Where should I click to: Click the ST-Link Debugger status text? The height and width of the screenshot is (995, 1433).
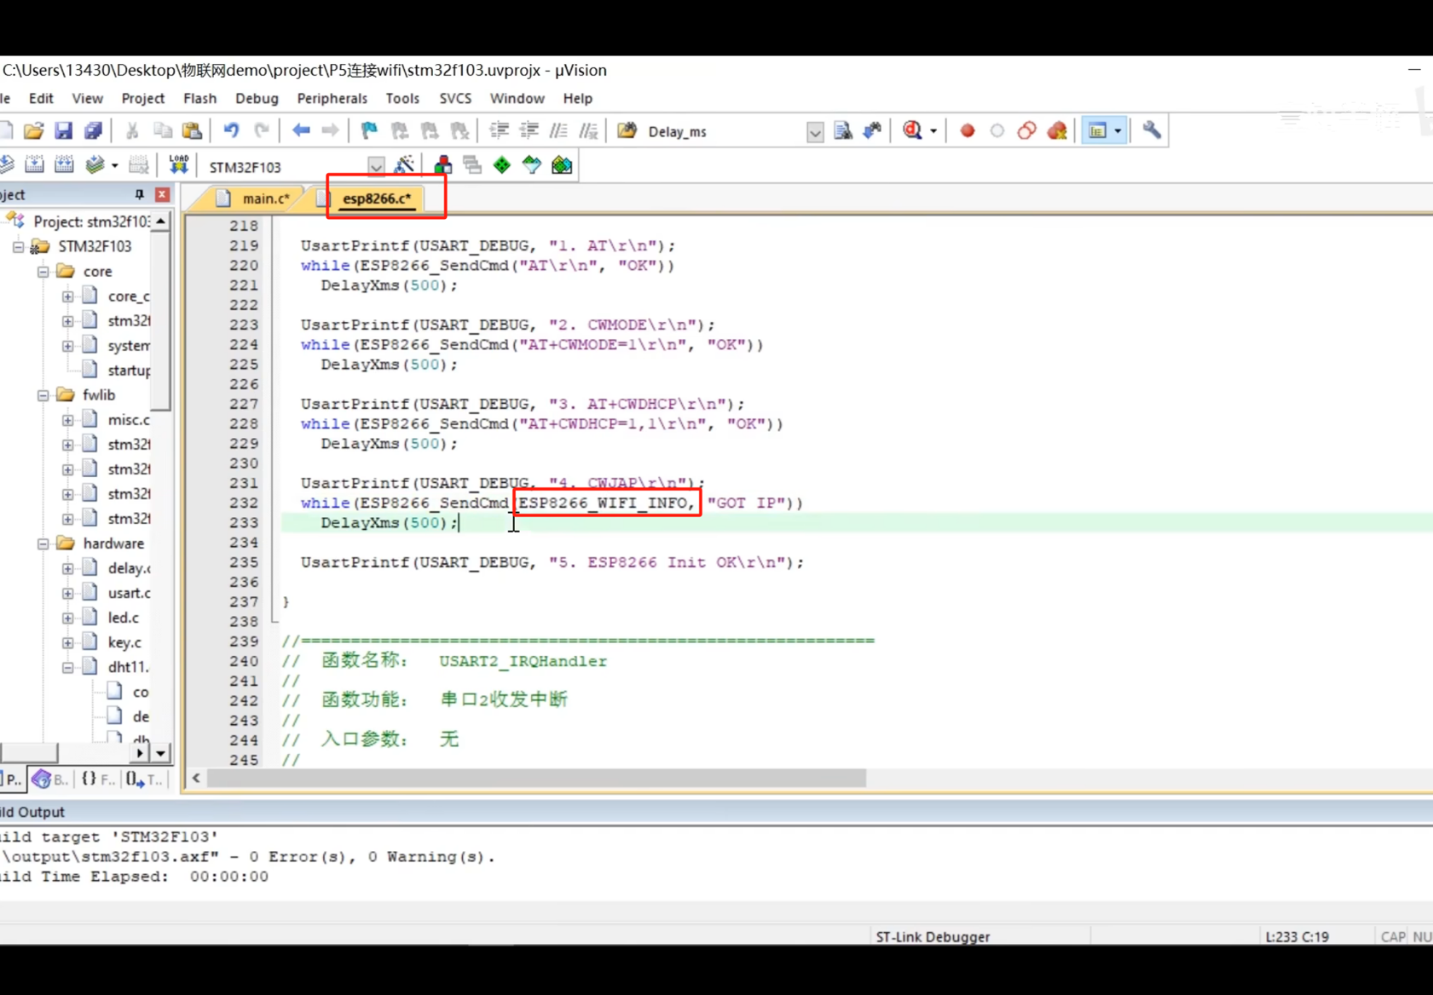tap(933, 937)
